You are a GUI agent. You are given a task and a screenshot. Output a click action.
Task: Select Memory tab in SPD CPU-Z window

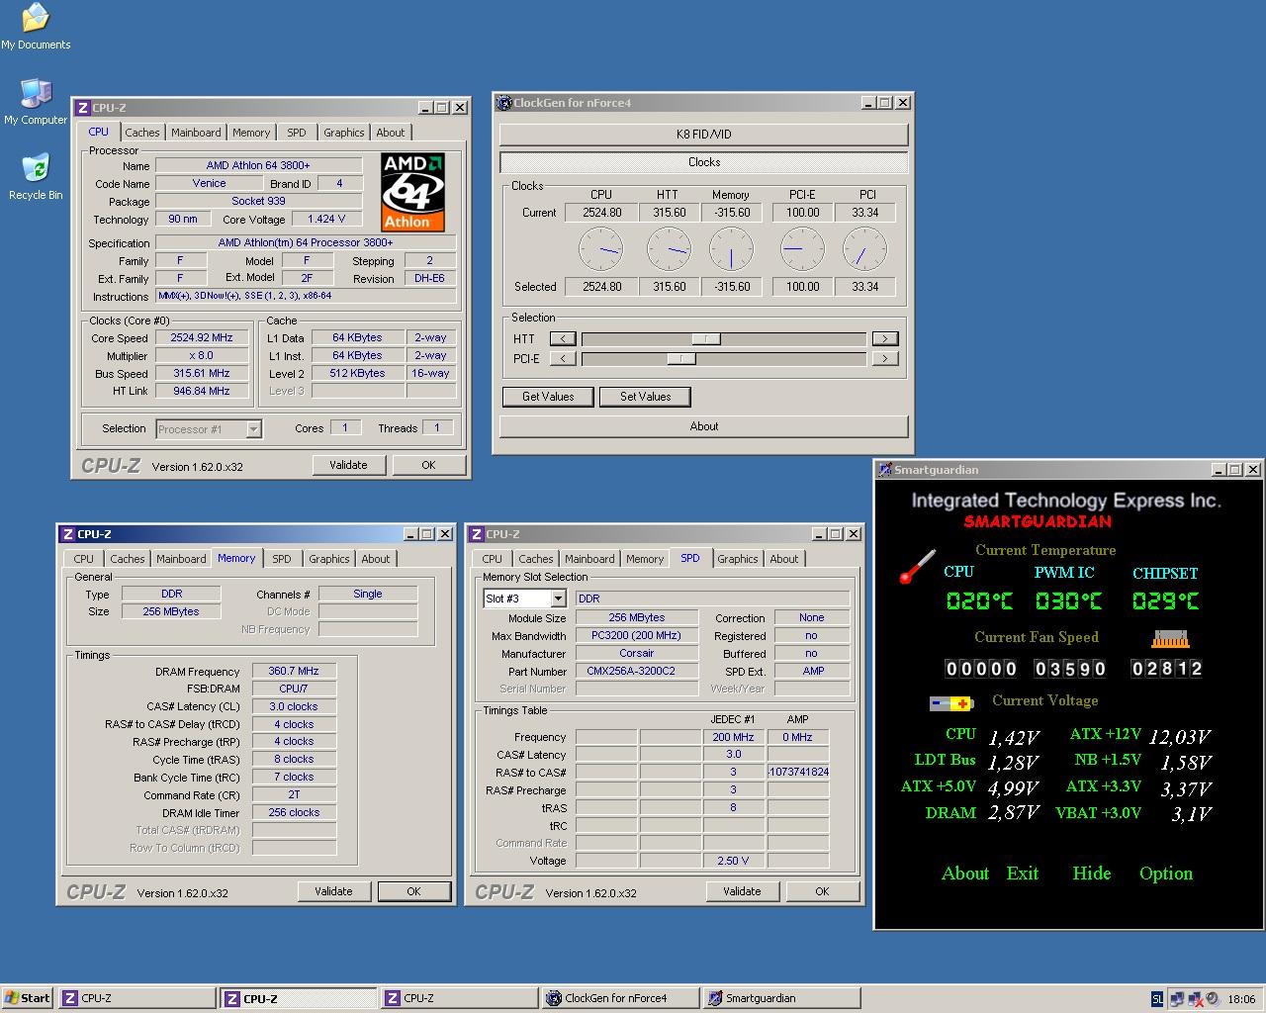point(645,559)
